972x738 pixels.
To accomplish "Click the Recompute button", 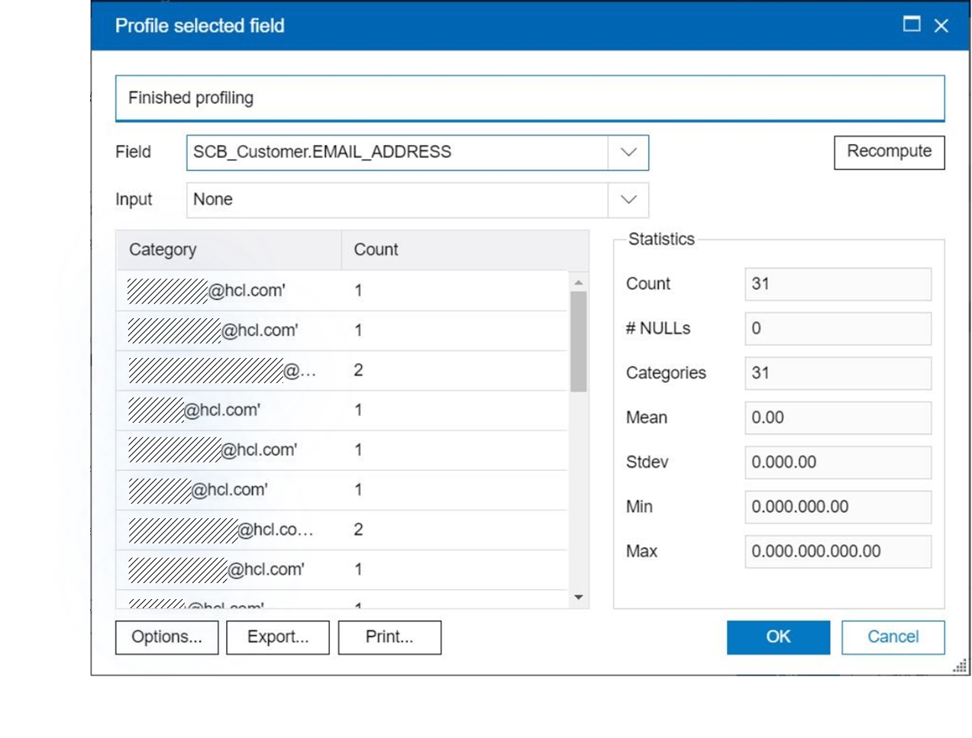I will pyautogui.click(x=889, y=152).
